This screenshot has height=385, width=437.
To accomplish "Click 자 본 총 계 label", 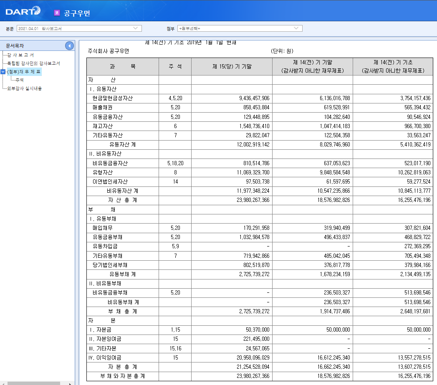I will pos(123,367).
